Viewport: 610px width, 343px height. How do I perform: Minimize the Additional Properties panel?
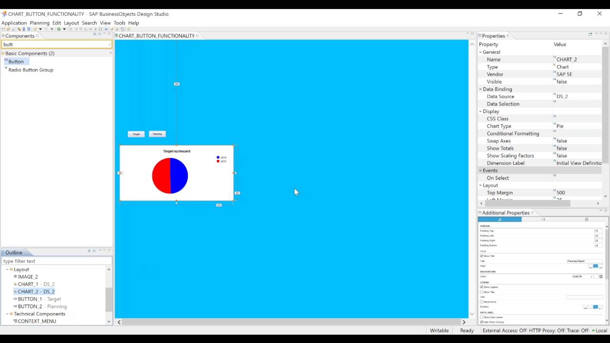pyautogui.click(x=601, y=211)
